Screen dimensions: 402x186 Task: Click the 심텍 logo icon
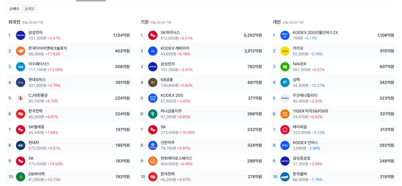point(285,82)
